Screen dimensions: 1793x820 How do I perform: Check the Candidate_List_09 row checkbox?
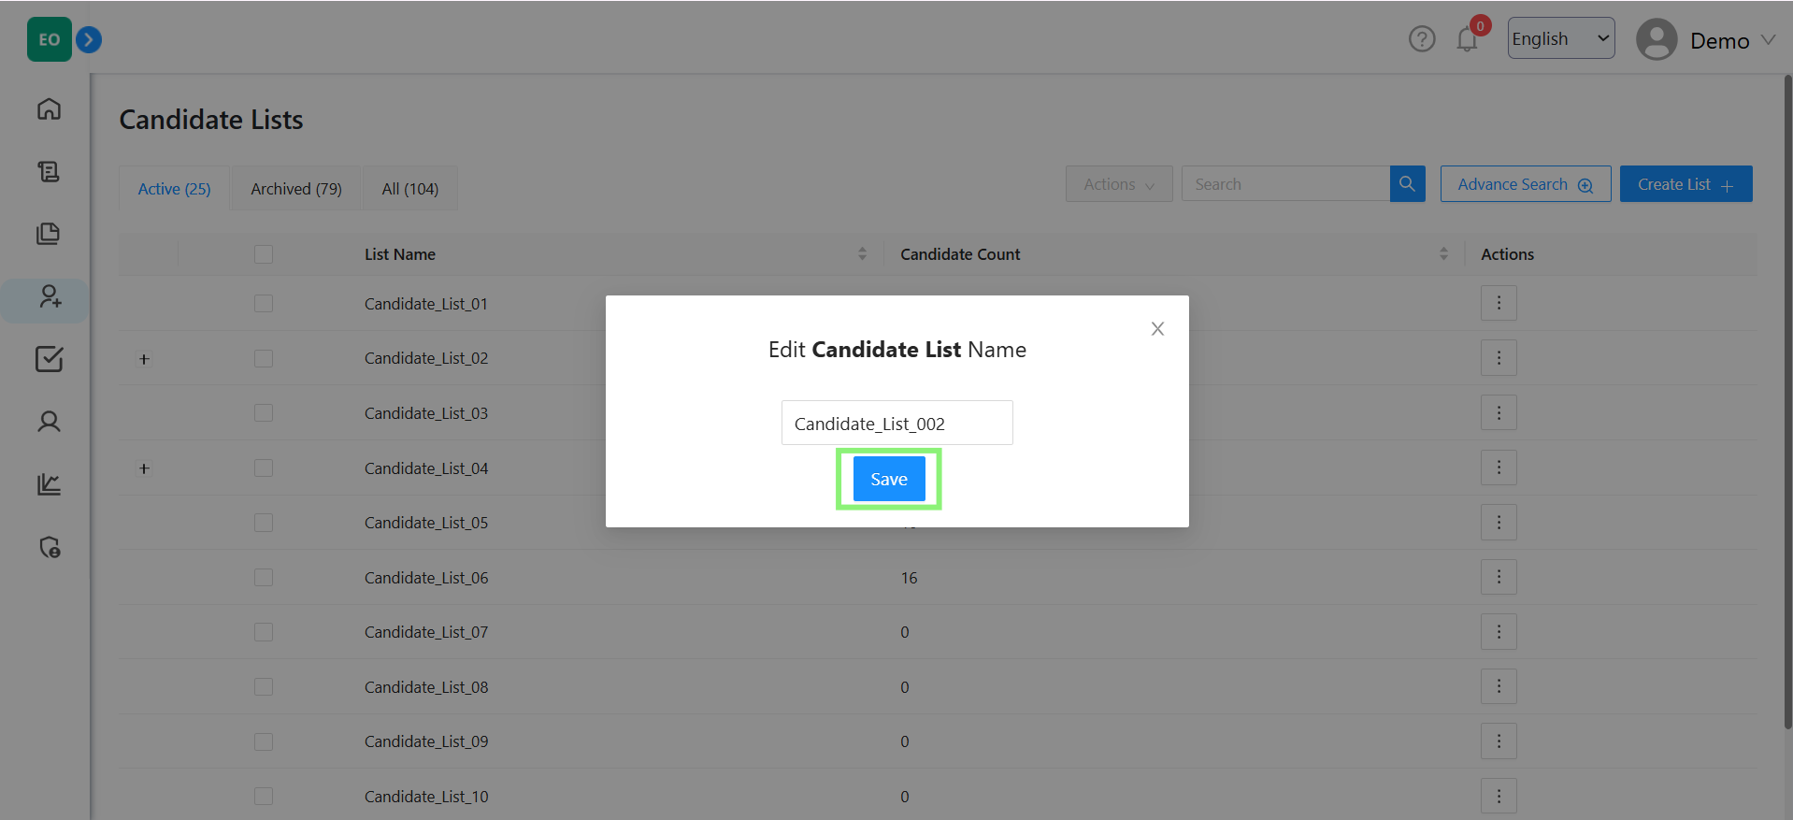click(x=264, y=741)
